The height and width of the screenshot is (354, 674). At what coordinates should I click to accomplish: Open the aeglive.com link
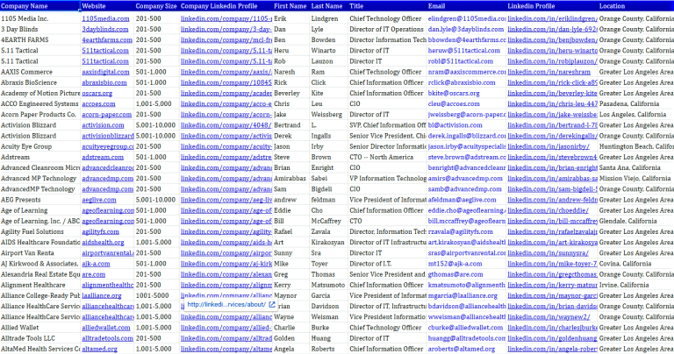[x=99, y=200]
